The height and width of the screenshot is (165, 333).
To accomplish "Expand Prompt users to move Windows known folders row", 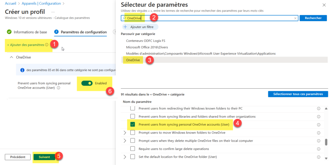I will 125,133.
